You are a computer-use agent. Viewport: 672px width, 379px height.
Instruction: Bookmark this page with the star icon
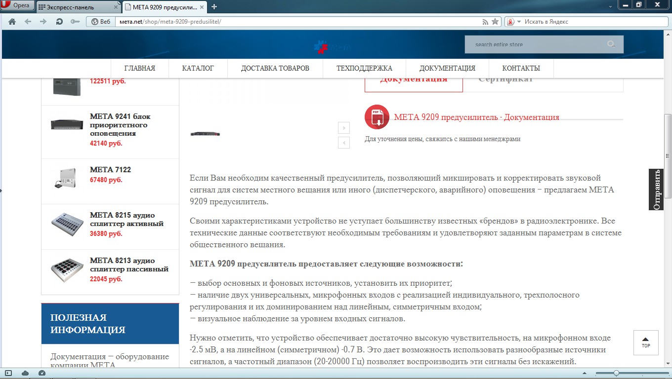point(495,22)
